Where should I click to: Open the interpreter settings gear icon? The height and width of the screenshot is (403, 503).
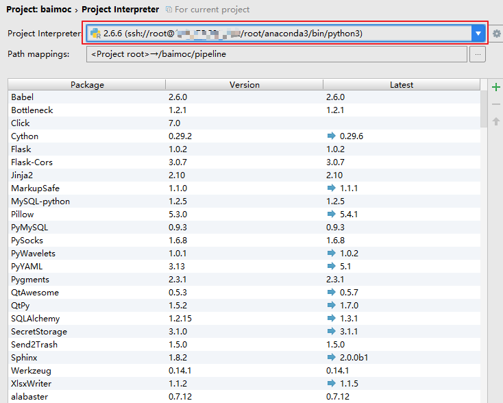point(497,34)
